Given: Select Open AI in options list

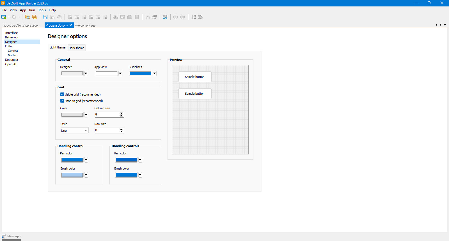Looking at the screenshot, I should point(11,64).
